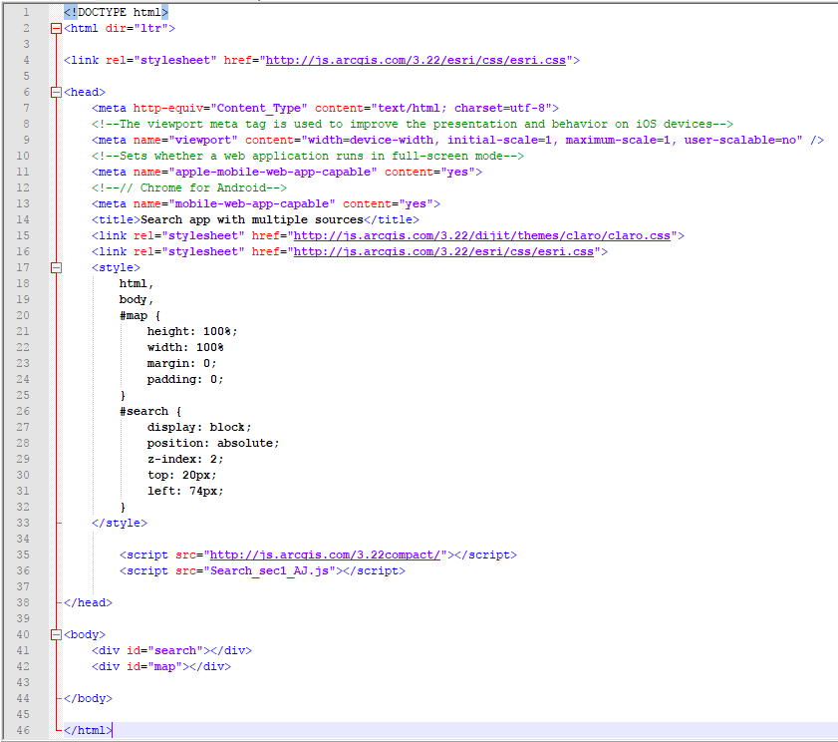Viewport: 838px width, 742px height.
Task: Click the 'html,' selector on line 18
Action: click(x=137, y=283)
